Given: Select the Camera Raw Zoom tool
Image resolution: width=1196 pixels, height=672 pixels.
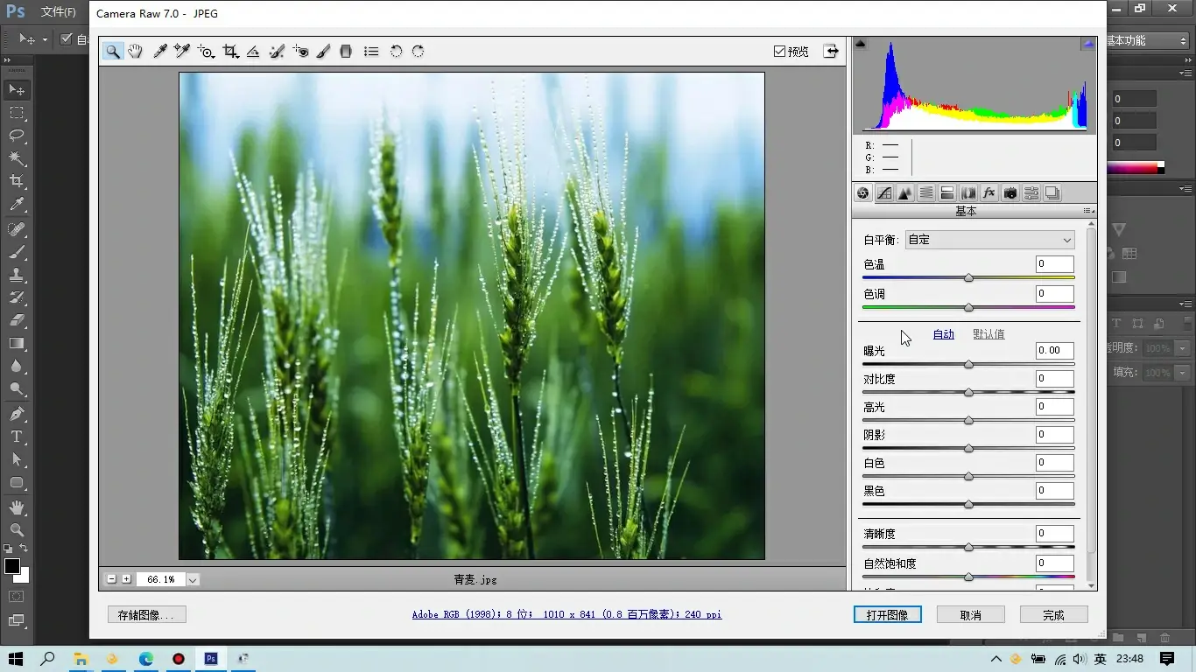Looking at the screenshot, I should (113, 52).
